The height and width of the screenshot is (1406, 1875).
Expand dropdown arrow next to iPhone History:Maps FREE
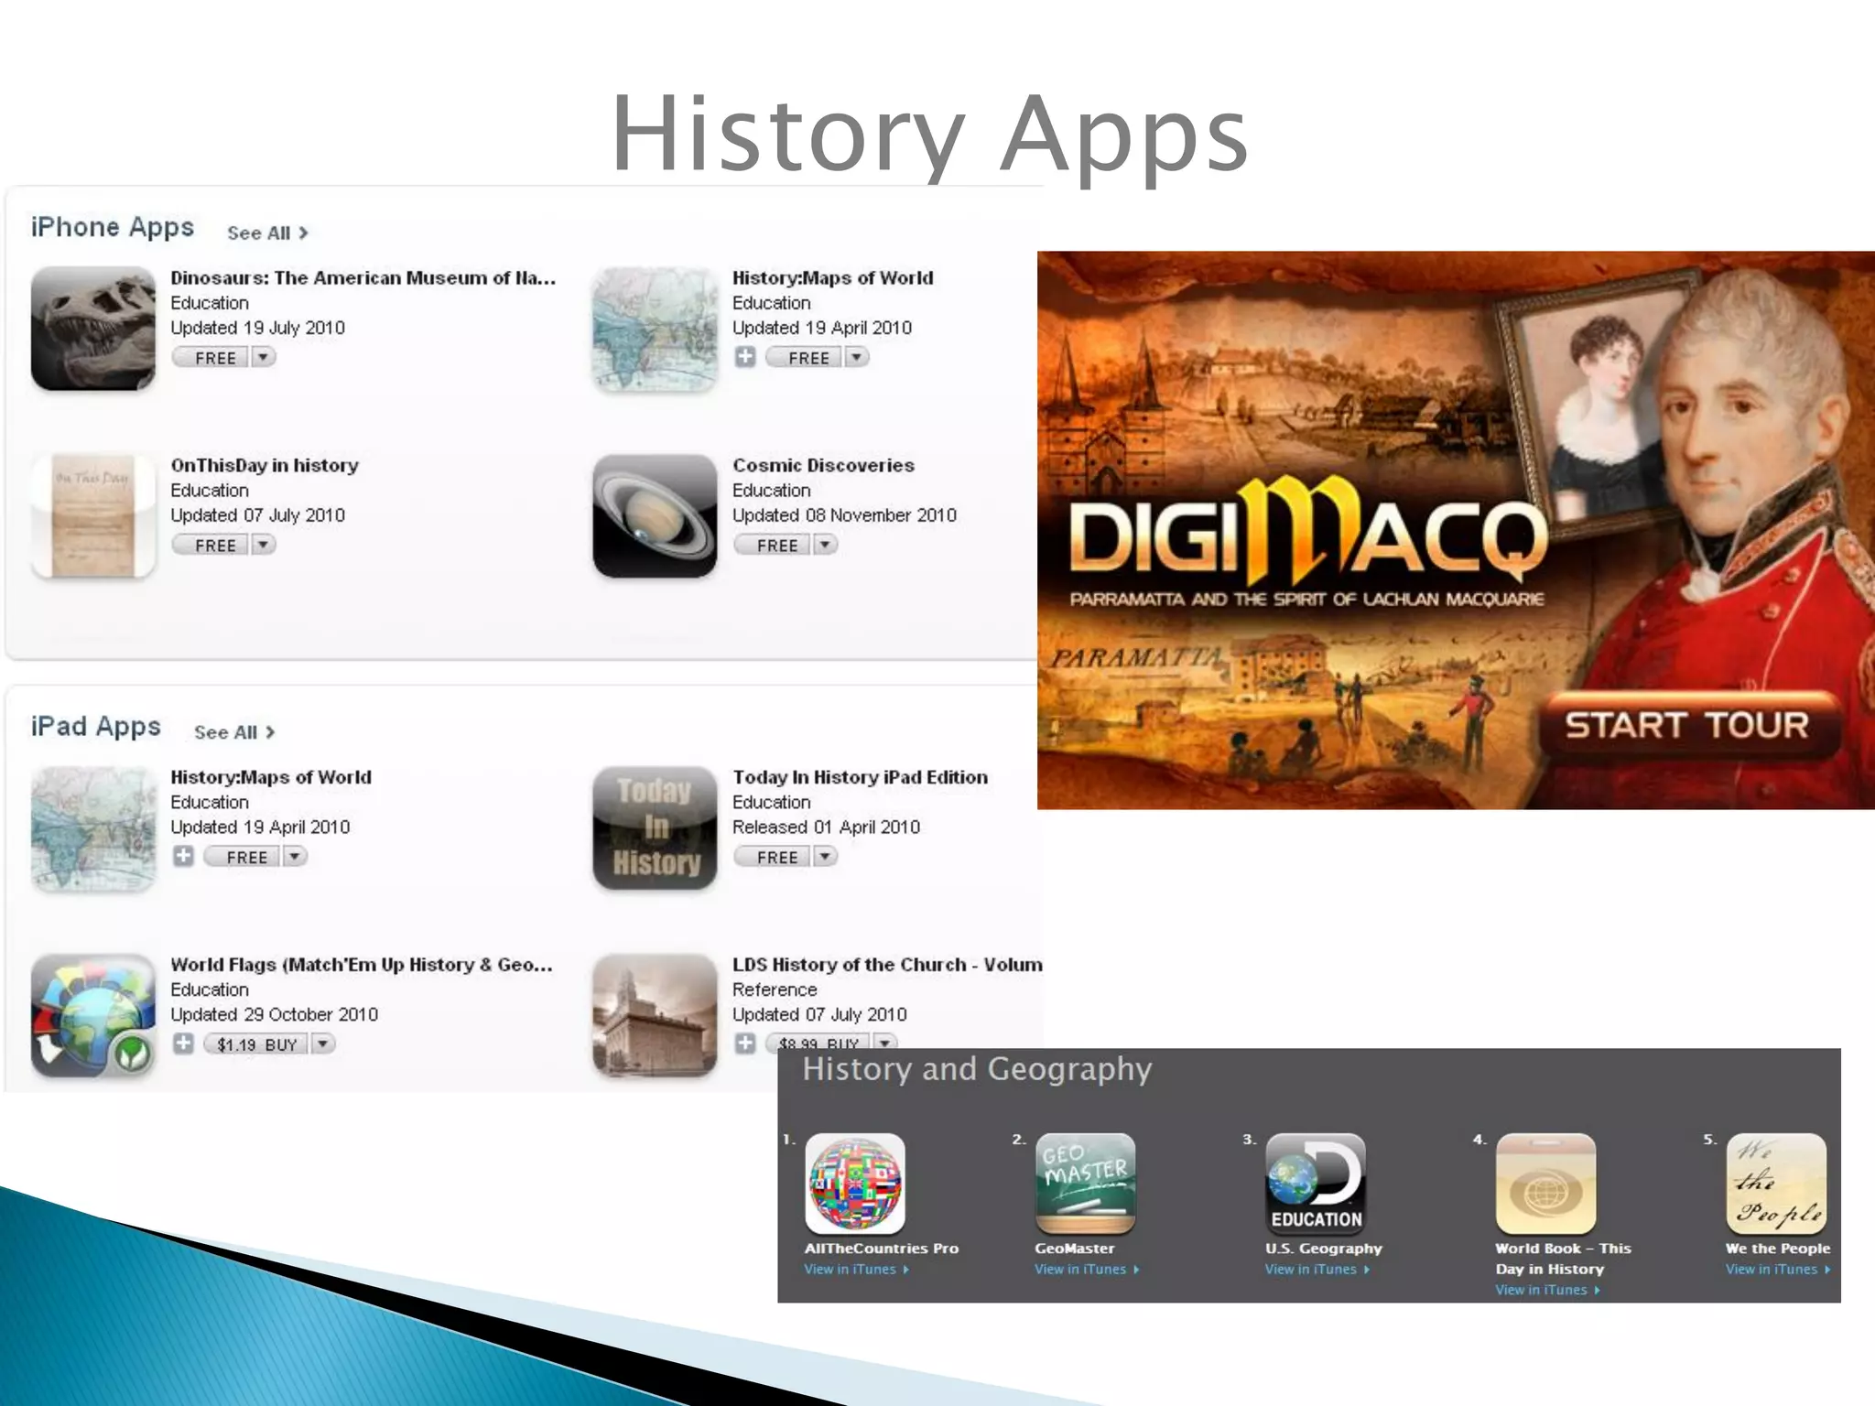click(856, 357)
